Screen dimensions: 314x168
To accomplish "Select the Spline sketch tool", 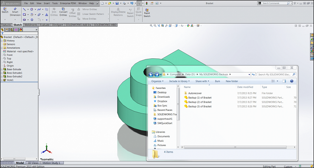I will 39,9.
